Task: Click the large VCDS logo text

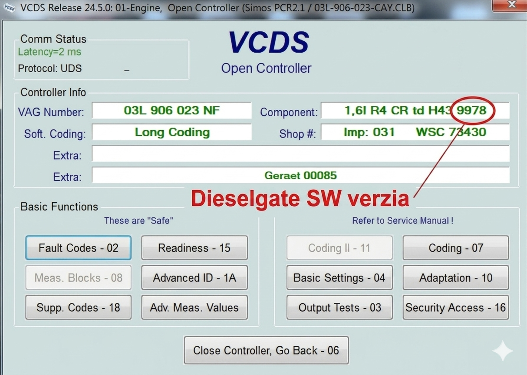Action: [x=268, y=43]
